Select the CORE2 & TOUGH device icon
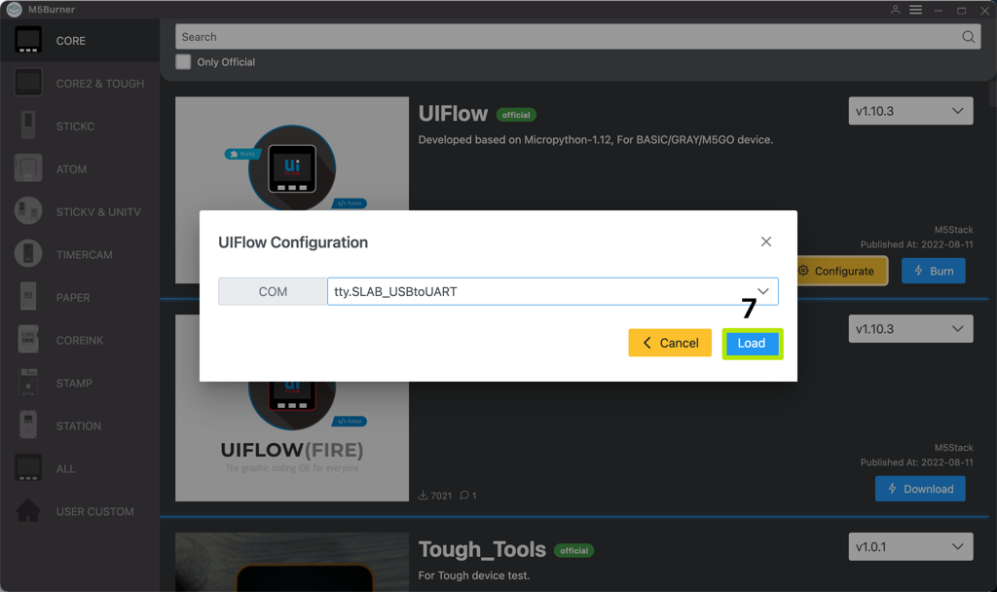This screenshot has width=997, height=592. [x=28, y=83]
